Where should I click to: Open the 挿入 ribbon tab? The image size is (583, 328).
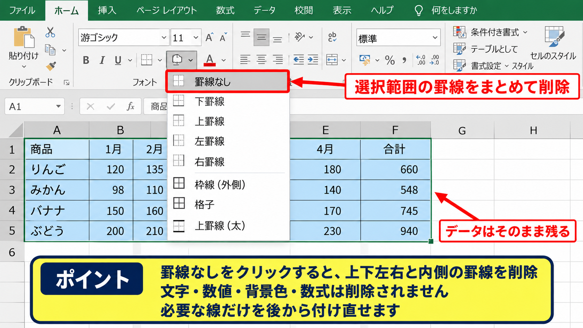[107, 10]
